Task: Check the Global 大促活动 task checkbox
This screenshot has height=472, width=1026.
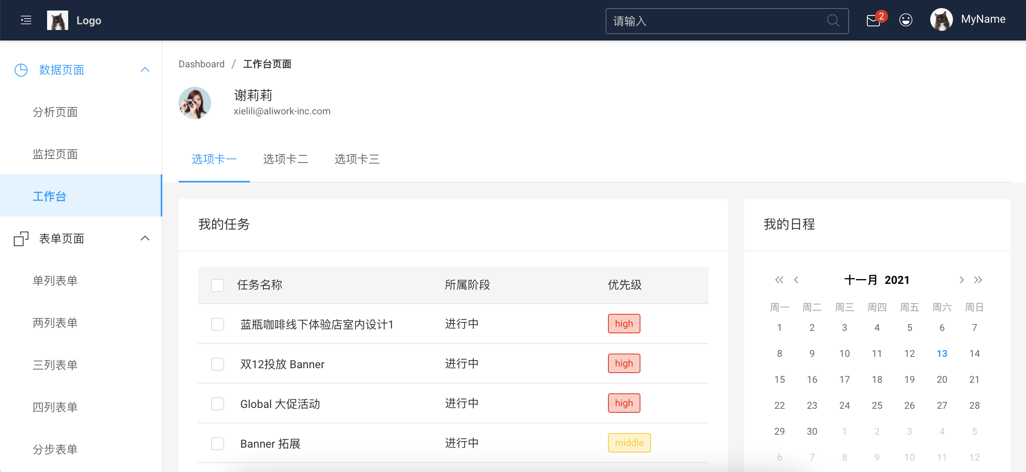Action: tap(218, 403)
